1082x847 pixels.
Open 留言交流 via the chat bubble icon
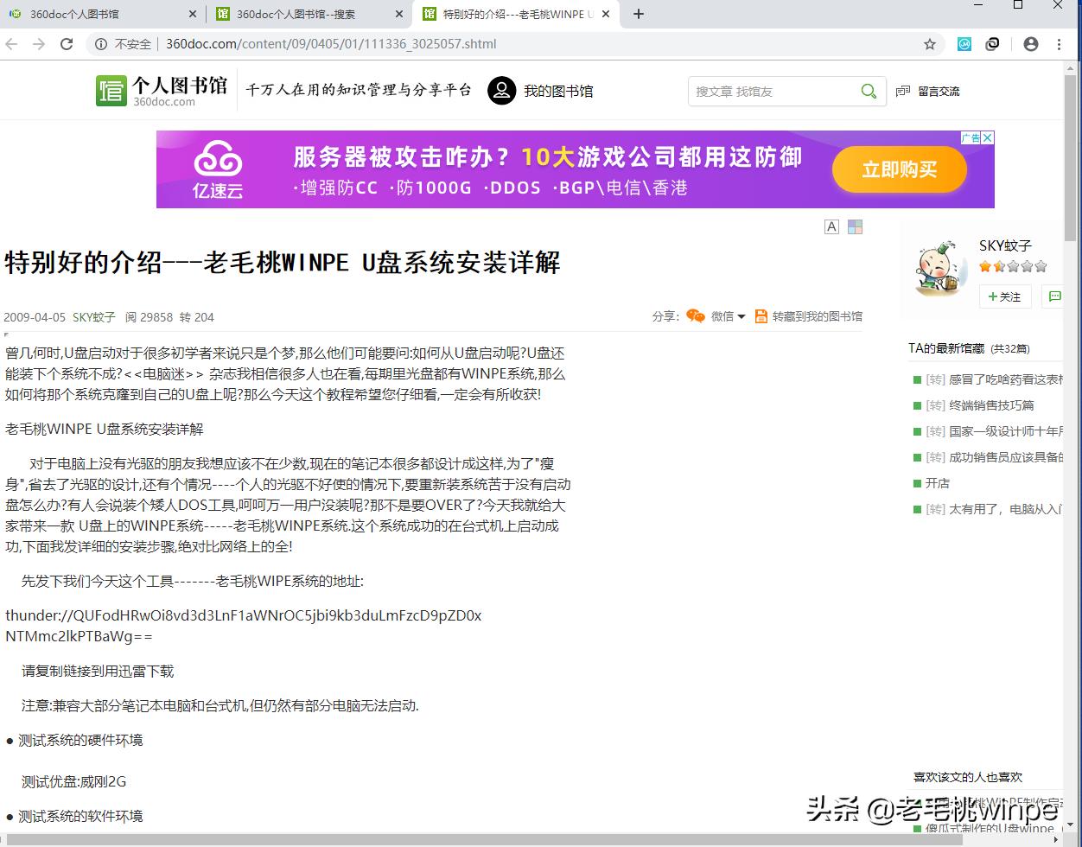tap(902, 91)
